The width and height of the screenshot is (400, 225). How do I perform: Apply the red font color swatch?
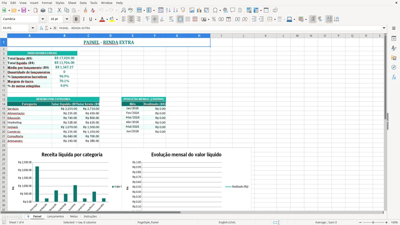coord(102,19)
